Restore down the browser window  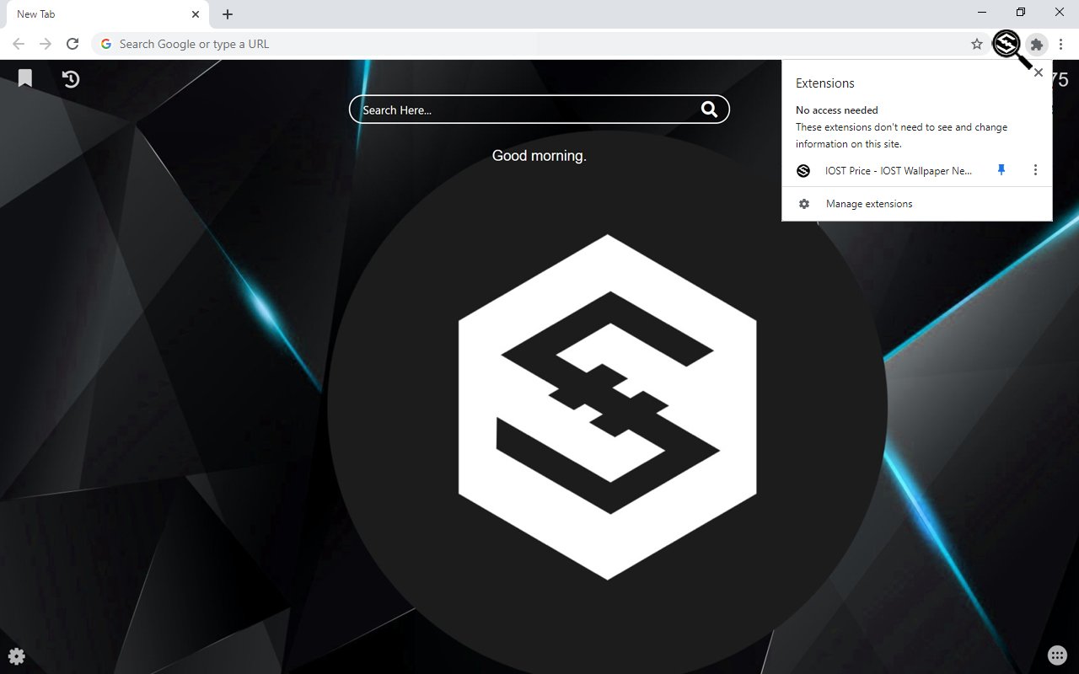click(x=1021, y=13)
